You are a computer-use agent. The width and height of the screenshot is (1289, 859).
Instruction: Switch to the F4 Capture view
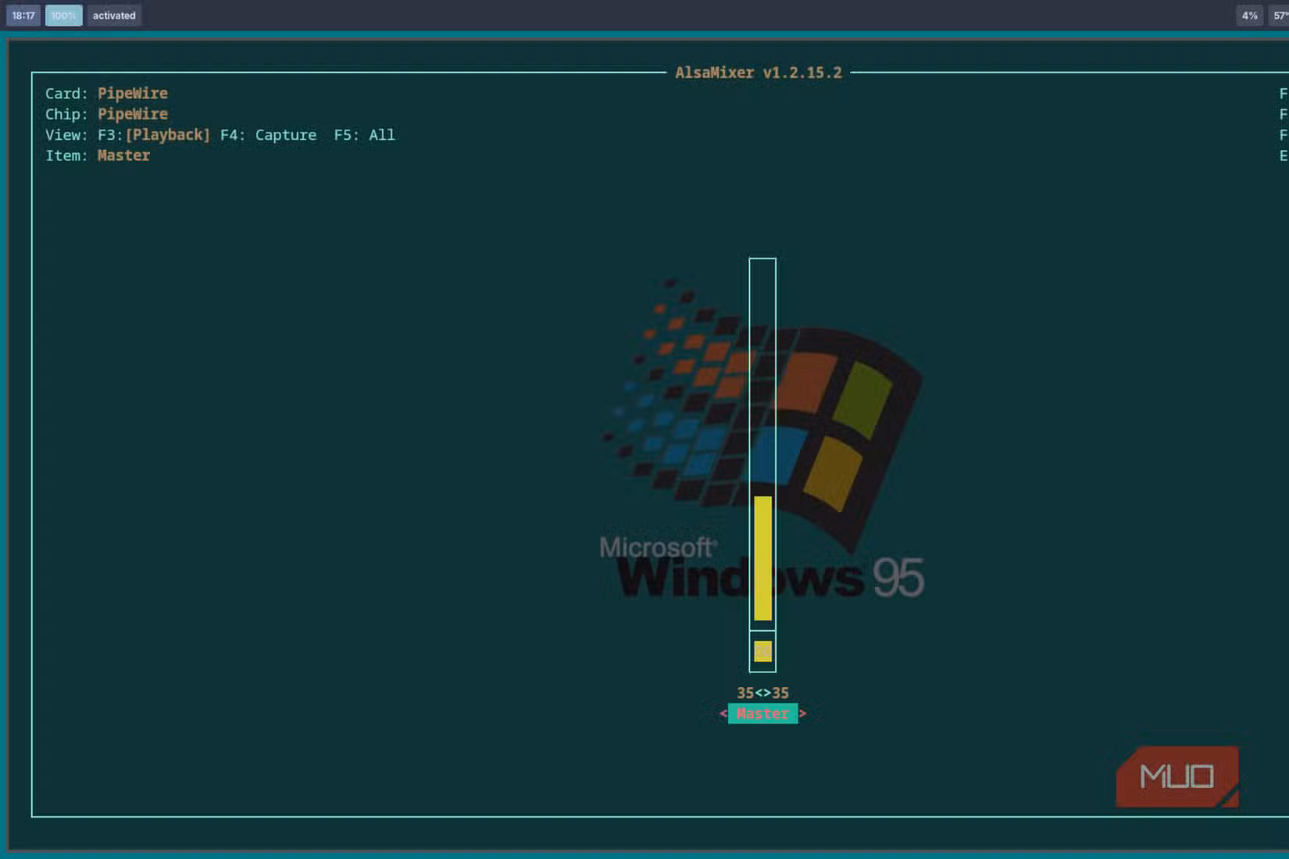point(268,135)
